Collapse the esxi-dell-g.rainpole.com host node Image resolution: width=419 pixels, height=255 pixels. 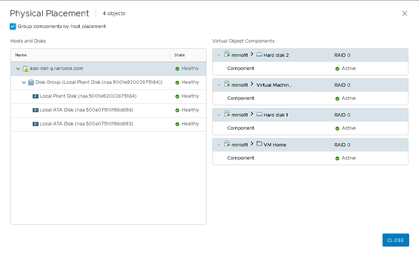point(18,69)
